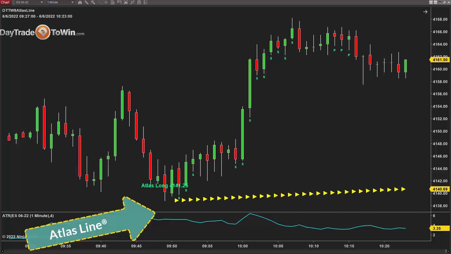
Task: Click the 4161.50 current price marker
Action: pyautogui.click(x=440, y=60)
